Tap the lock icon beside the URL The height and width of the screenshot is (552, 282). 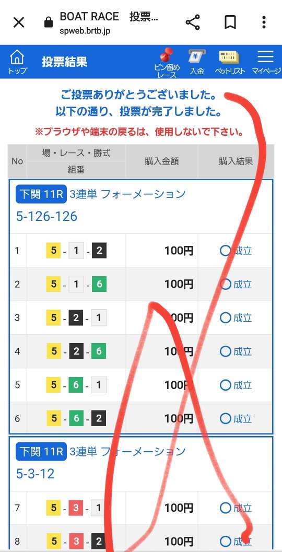49,23
